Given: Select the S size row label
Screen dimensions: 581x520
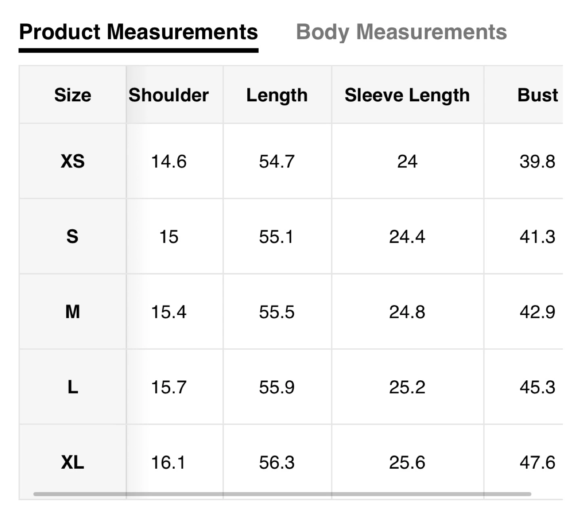Looking at the screenshot, I should point(73,237).
